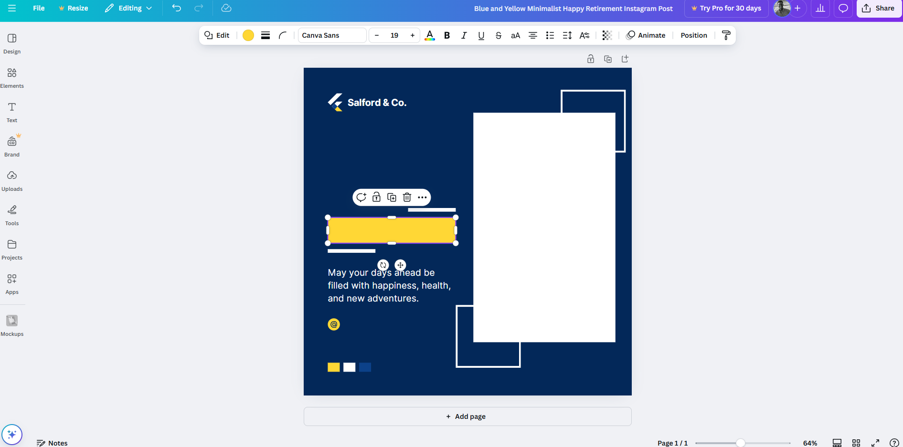Toggle bold formatting
903x447 pixels.
[x=447, y=35]
